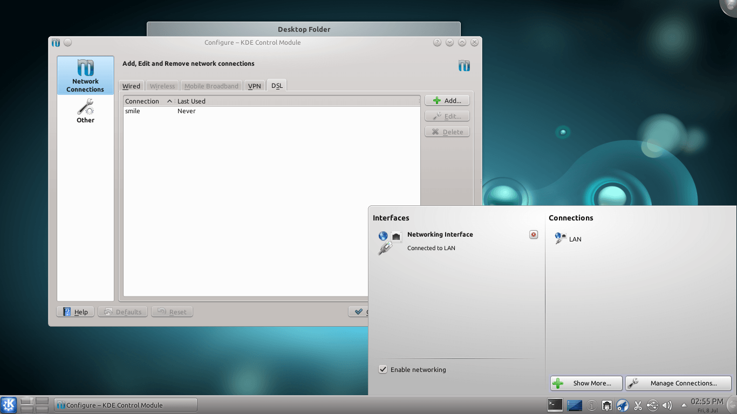The width and height of the screenshot is (737, 414).
Task: Switch to the Mobile Broadband tab
Action: pos(211,86)
